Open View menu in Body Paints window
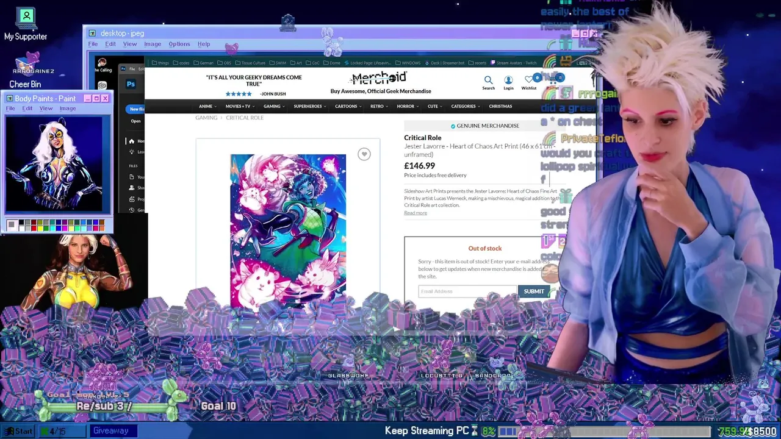This screenshot has height=439, width=781. (46, 109)
